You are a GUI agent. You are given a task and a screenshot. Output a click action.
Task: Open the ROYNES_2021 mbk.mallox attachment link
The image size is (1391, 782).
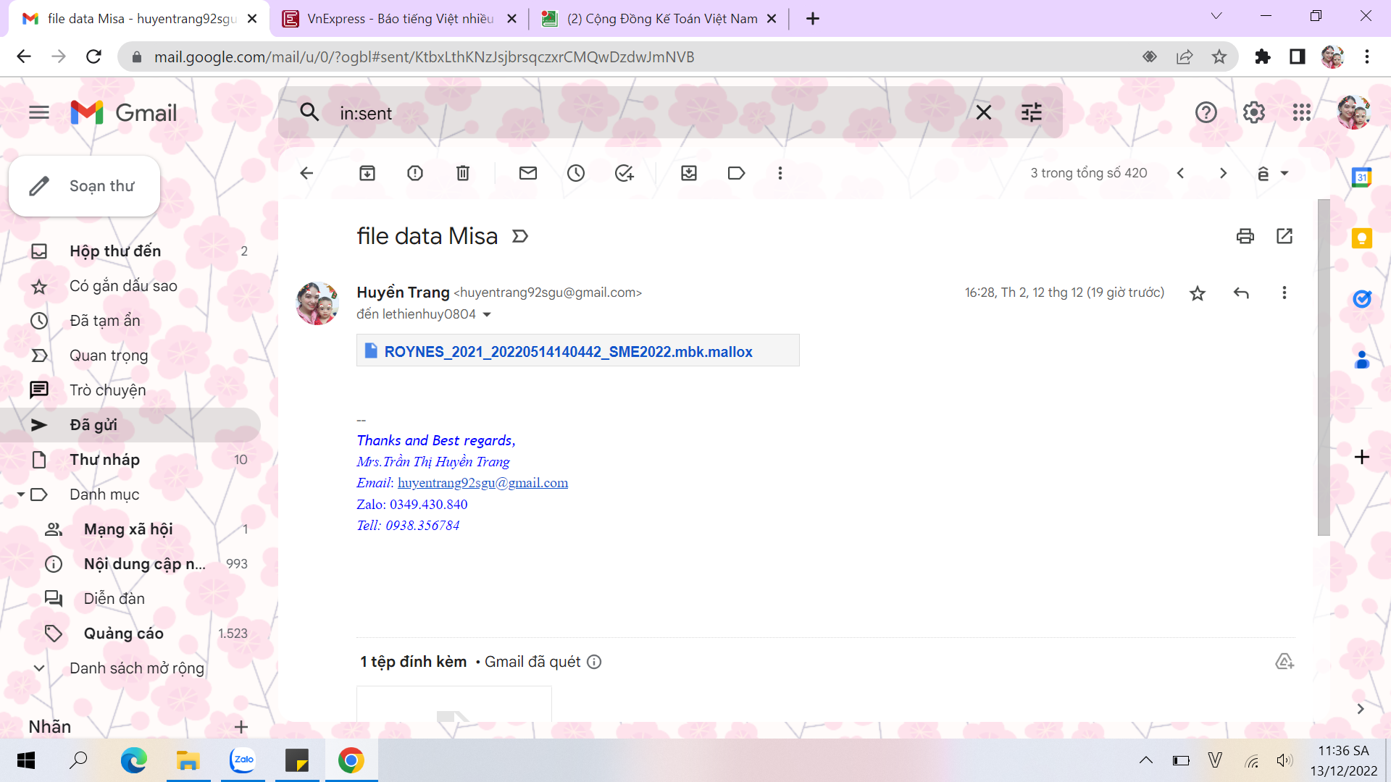[568, 352]
